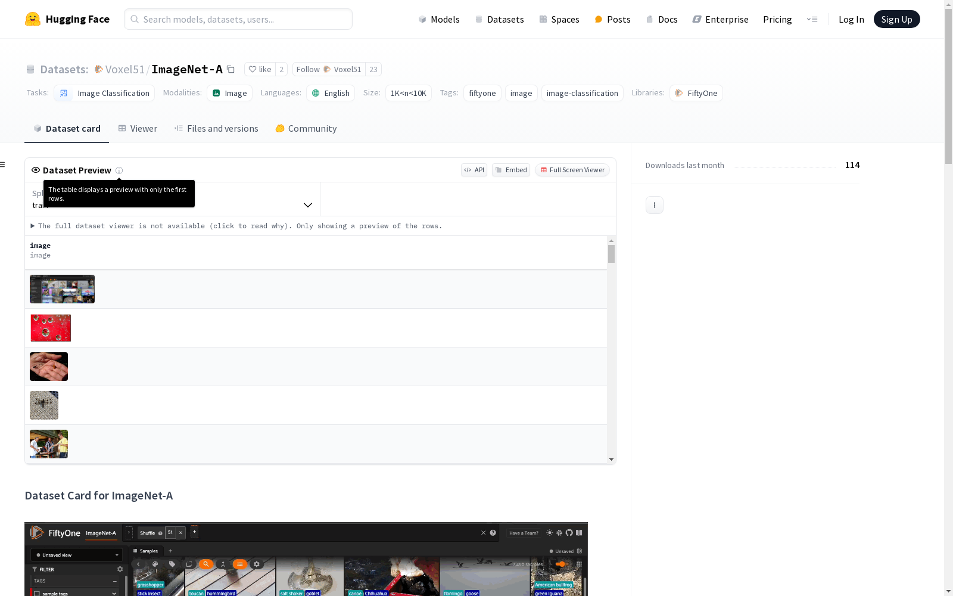The width and height of the screenshot is (953, 596).
Task: Follow the Voxel51 organization
Action: click(307, 69)
